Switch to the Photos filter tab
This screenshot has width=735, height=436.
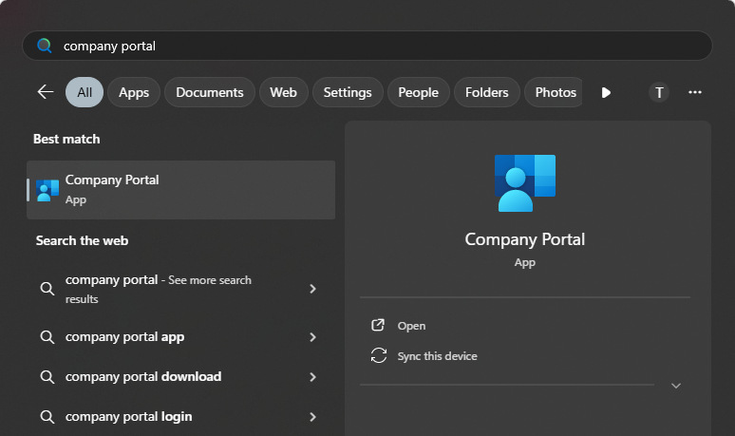[554, 92]
